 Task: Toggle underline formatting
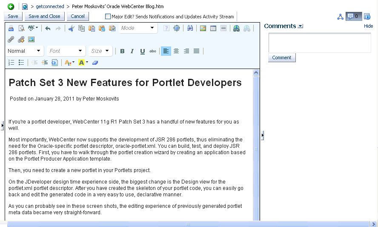[143, 51]
